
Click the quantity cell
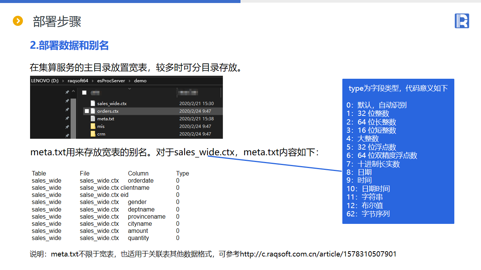coord(139,238)
